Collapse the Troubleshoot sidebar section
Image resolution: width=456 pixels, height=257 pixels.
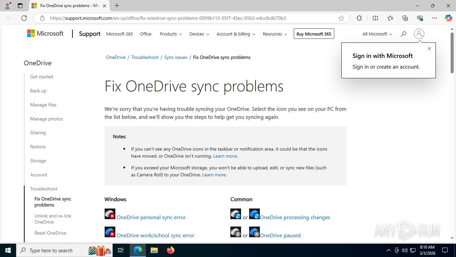[x=44, y=189]
